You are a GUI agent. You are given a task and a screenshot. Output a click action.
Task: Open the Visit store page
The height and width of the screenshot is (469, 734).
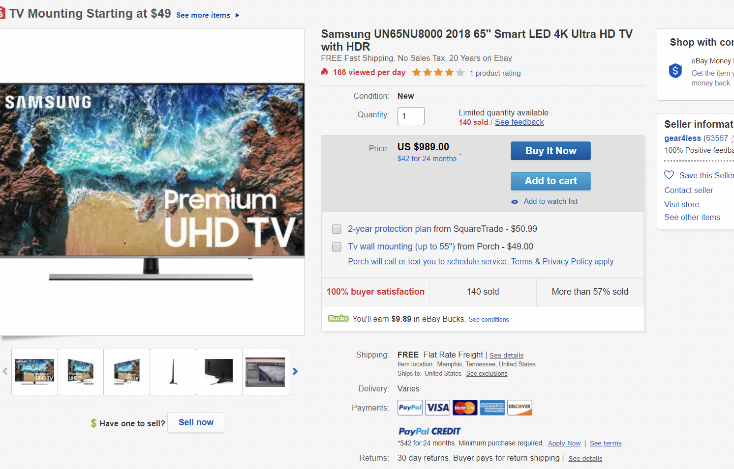pos(681,204)
